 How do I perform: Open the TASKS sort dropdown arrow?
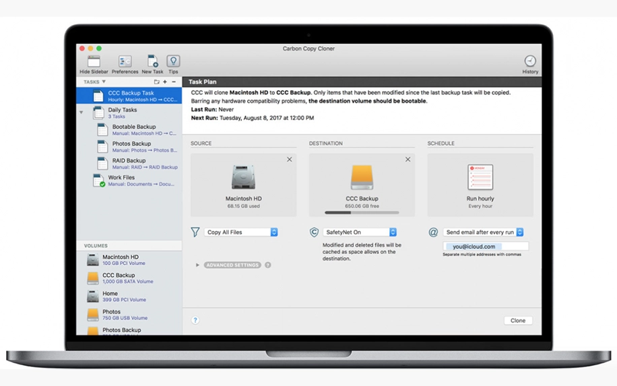[x=104, y=82]
